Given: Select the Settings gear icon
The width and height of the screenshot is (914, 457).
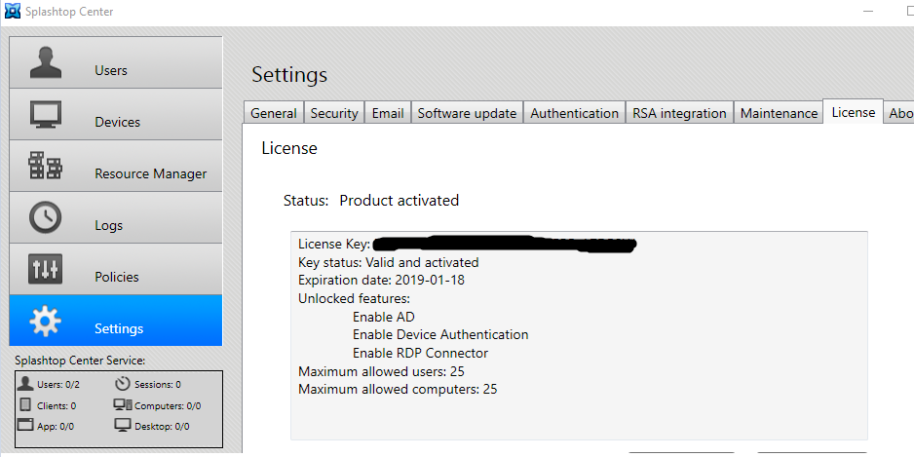Looking at the screenshot, I should [x=46, y=321].
